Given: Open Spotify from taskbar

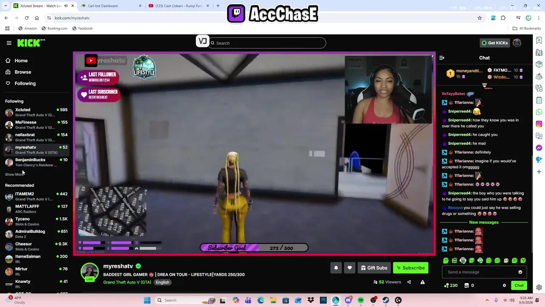Looking at the screenshot, I should coord(361,300).
